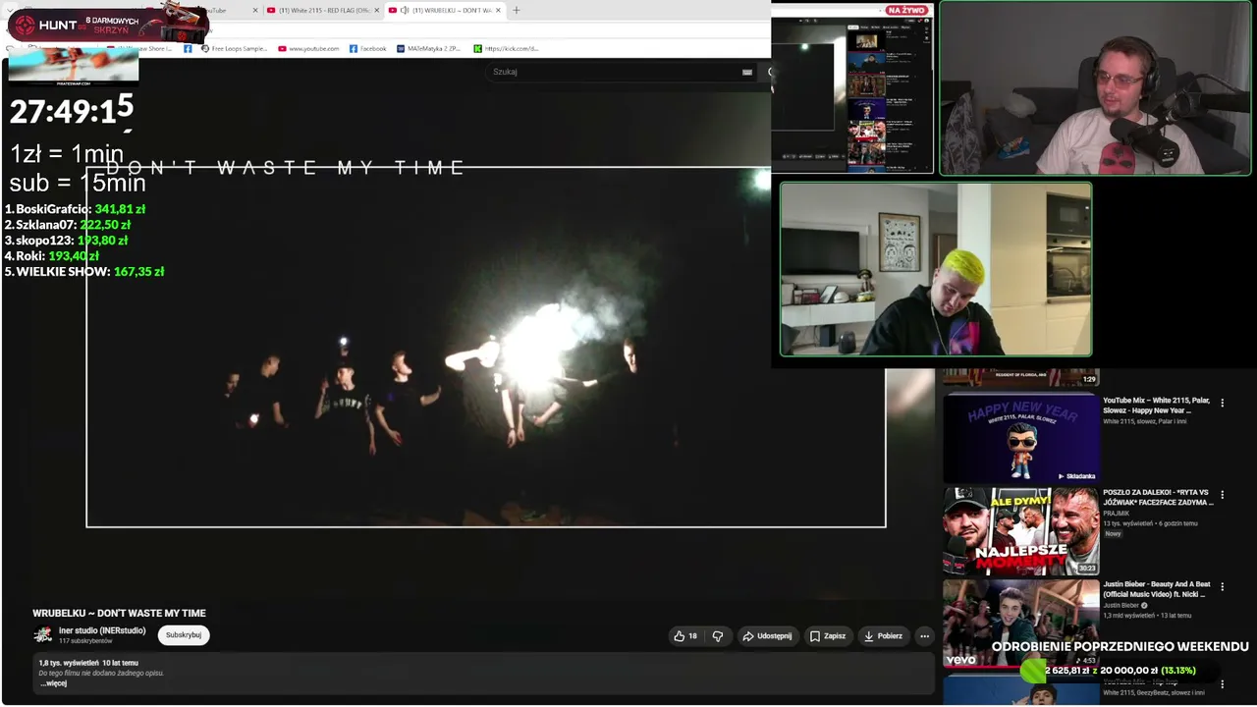Mute the WRUBELKU tab via speaker icon
Viewport: 1257px width, 707px height.
pos(405,11)
